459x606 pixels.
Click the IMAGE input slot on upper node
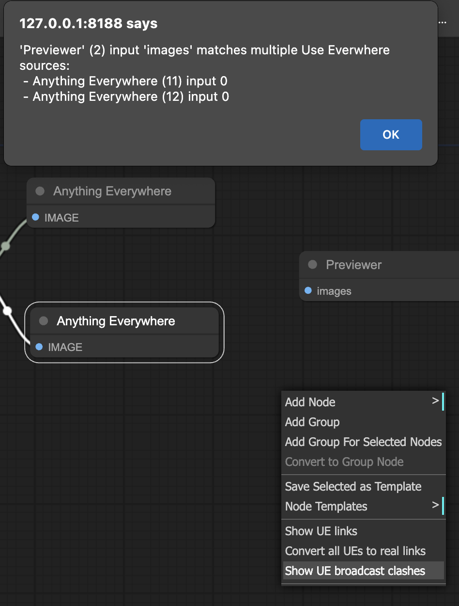click(35, 217)
